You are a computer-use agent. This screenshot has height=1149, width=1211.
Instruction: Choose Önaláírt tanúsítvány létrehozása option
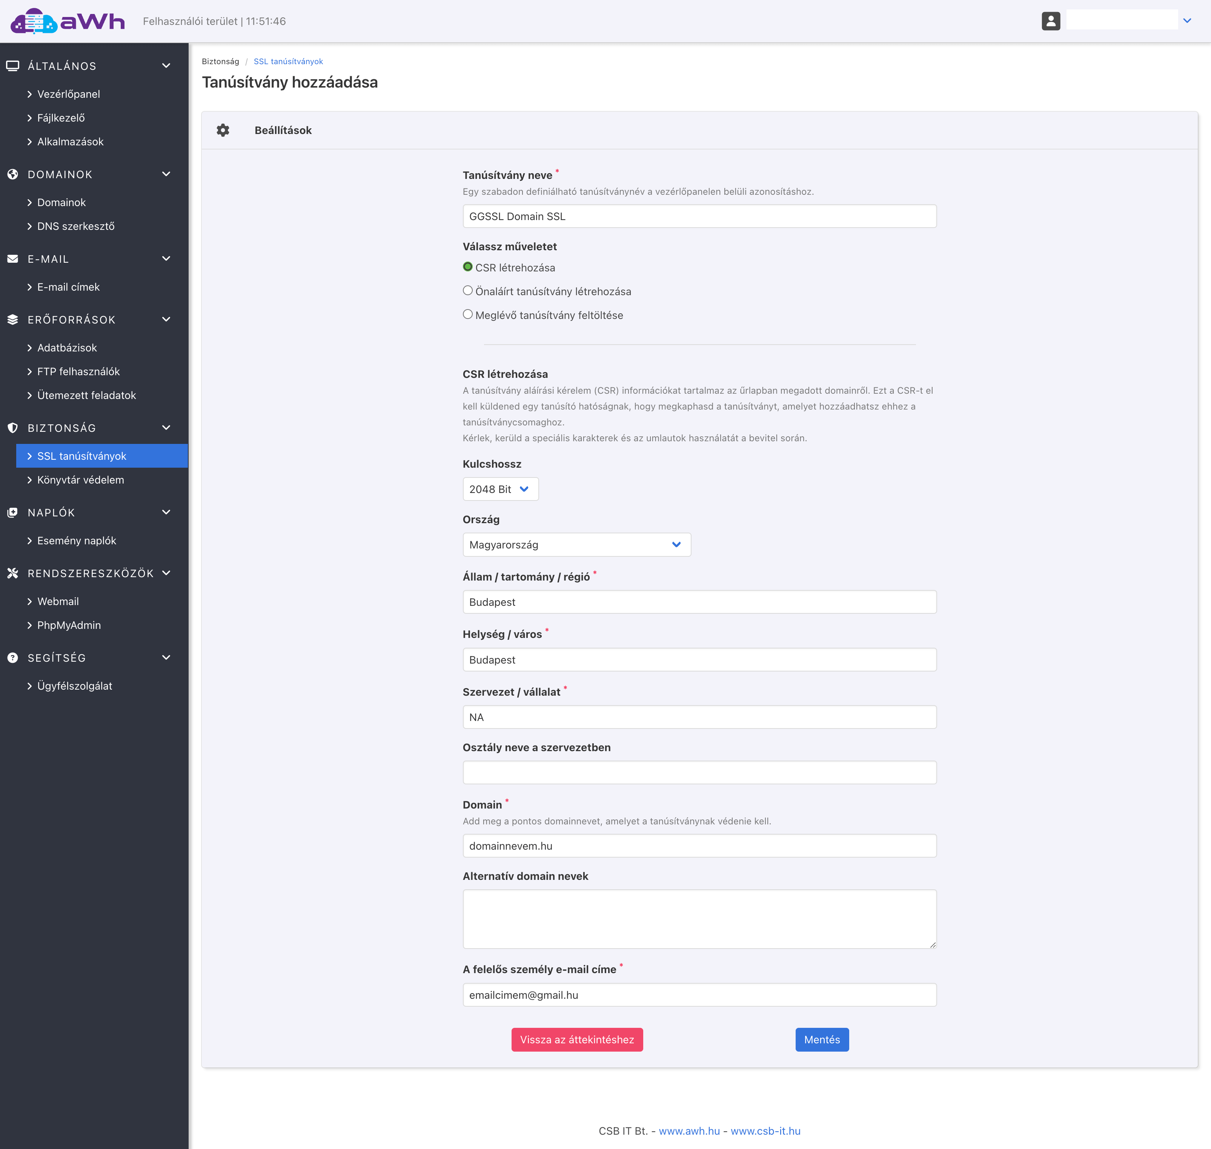click(468, 291)
